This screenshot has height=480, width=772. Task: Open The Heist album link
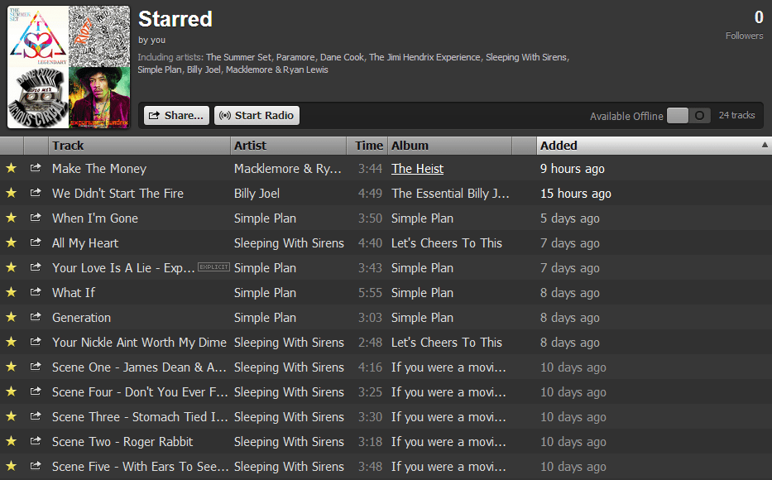pyautogui.click(x=417, y=168)
